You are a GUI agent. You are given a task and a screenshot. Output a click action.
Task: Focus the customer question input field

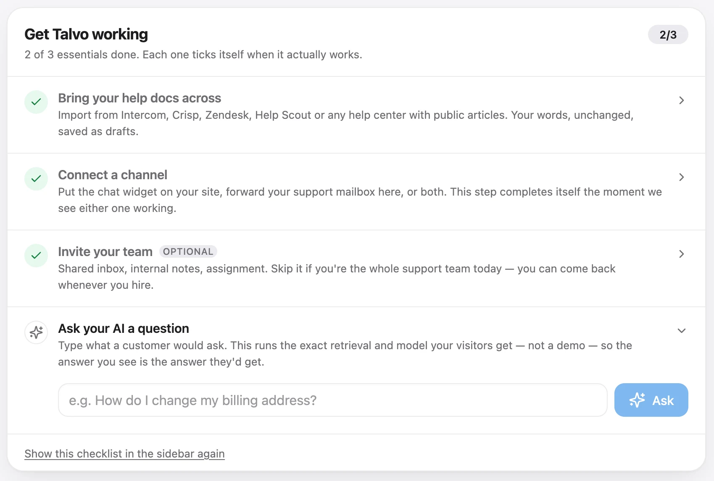[333, 400]
